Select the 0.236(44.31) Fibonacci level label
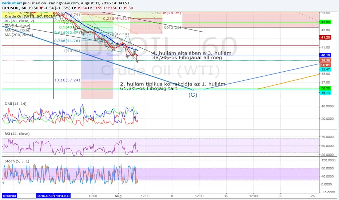 116,19
